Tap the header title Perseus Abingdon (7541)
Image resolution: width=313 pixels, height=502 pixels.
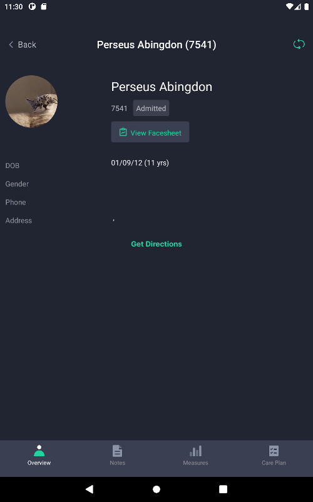(156, 45)
